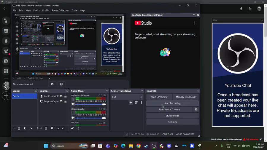This screenshot has height=150, width=267.
Task: Open the Filters button beside No source selected
Action: coord(61,84)
